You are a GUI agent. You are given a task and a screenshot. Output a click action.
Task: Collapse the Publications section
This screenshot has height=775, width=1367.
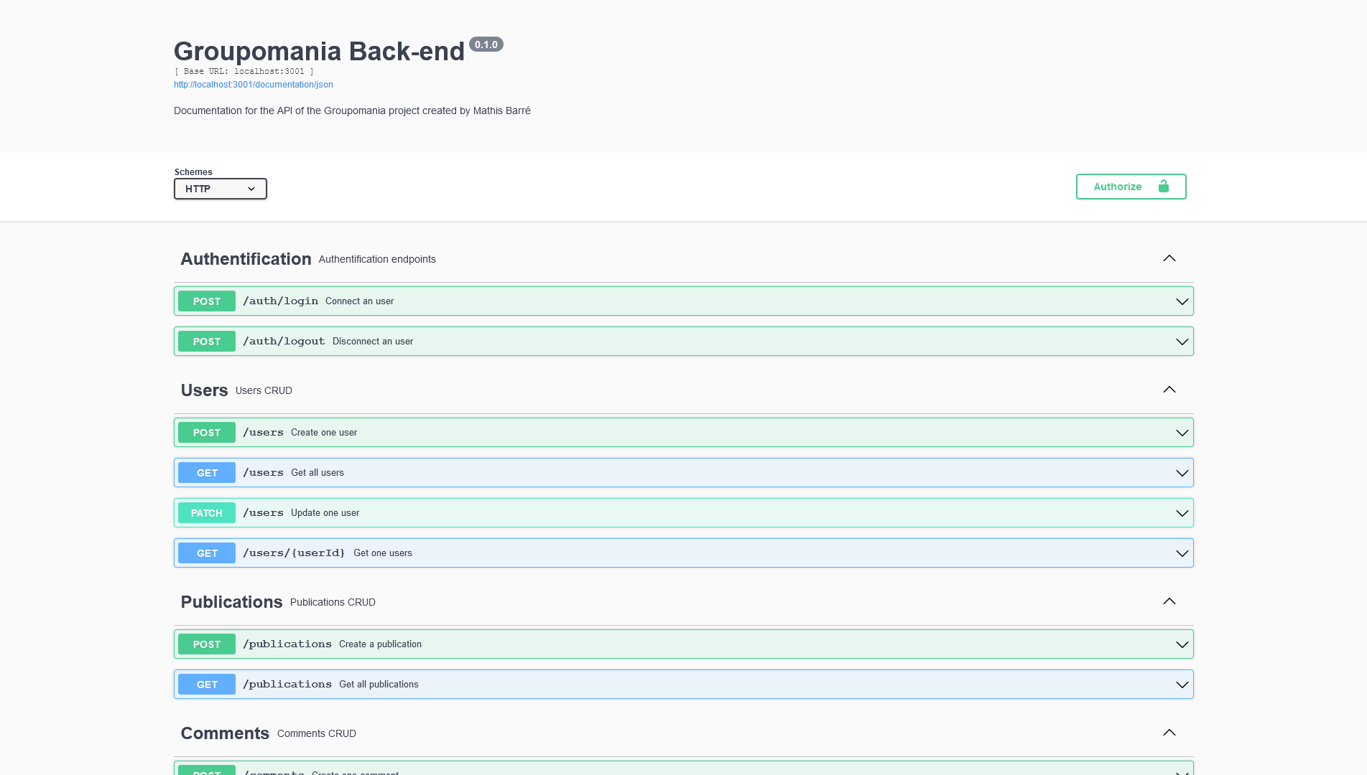(x=1169, y=601)
